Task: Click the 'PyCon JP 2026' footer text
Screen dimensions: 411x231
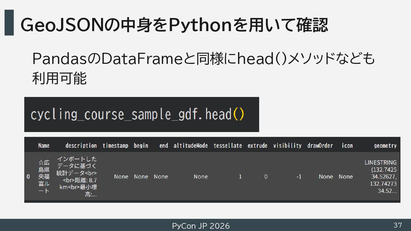Action: coord(201,226)
